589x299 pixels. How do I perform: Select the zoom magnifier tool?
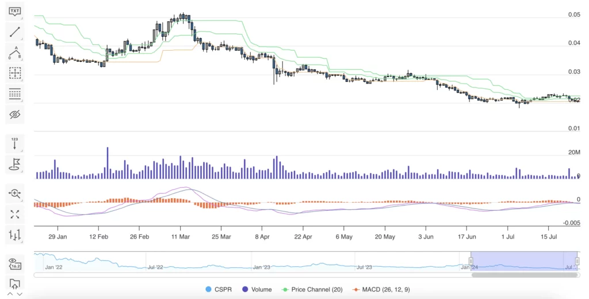pos(14,194)
